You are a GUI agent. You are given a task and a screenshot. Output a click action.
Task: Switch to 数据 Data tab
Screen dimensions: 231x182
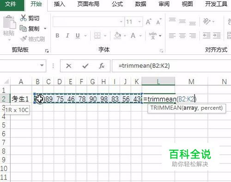140,4
